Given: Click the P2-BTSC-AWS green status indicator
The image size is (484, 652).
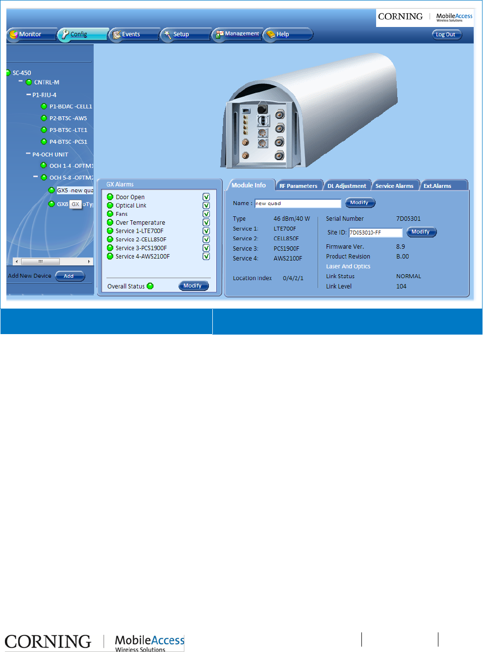Looking at the screenshot, I should click(x=44, y=118).
